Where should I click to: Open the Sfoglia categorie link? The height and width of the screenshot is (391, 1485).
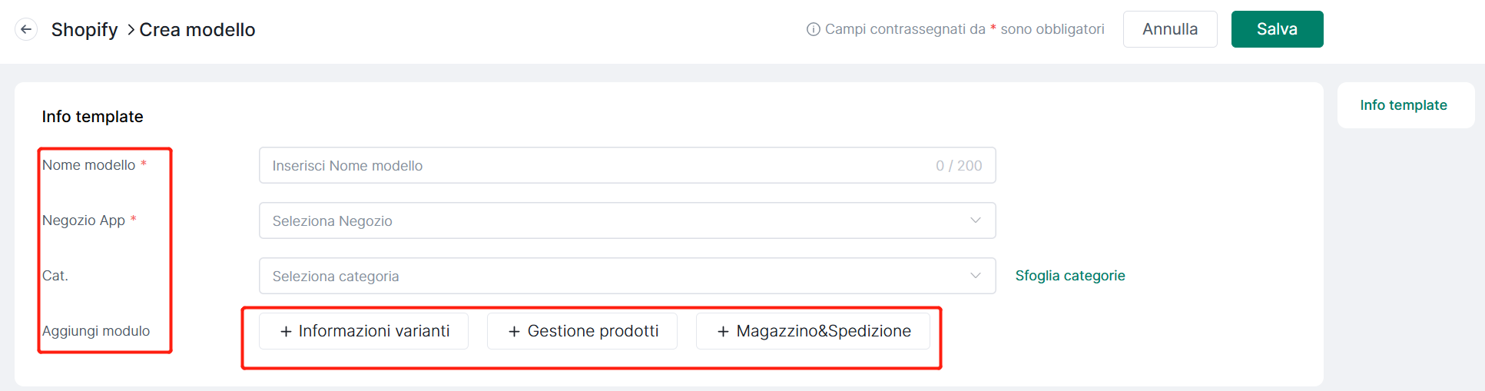click(x=1070, y=276)
